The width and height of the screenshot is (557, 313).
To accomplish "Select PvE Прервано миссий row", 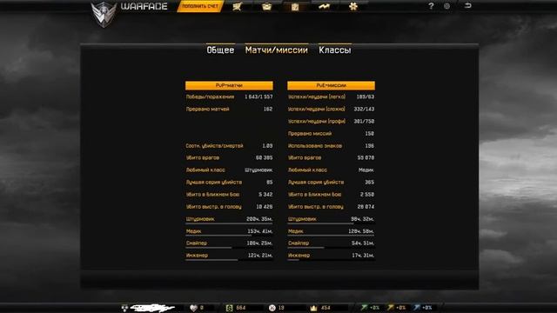I will tap(331, 134).
